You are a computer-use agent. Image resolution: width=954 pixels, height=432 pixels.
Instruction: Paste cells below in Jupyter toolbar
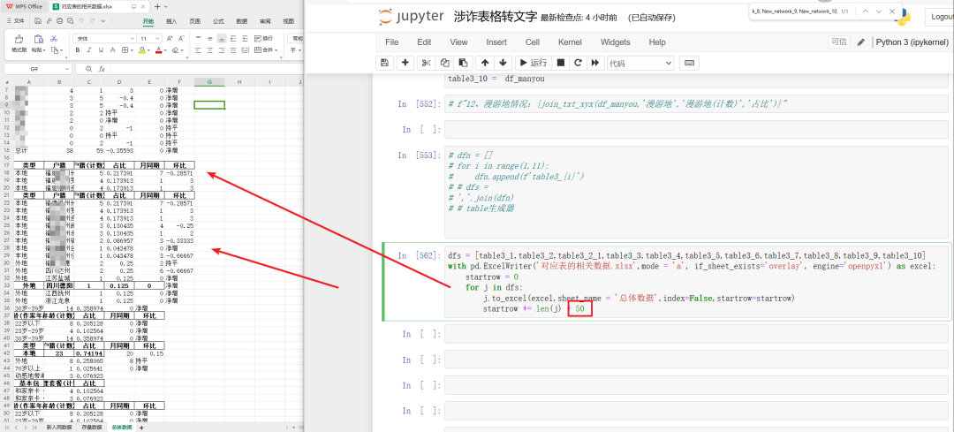point(464,63)
